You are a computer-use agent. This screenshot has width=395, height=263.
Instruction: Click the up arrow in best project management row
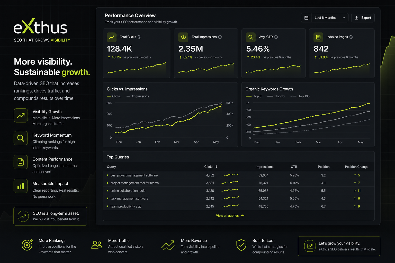(355, 175)
